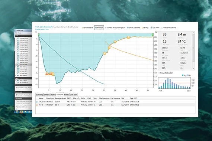The image size is (212, 141).
Task: Click the green dive end marker
Action: (x=152, y=35)
